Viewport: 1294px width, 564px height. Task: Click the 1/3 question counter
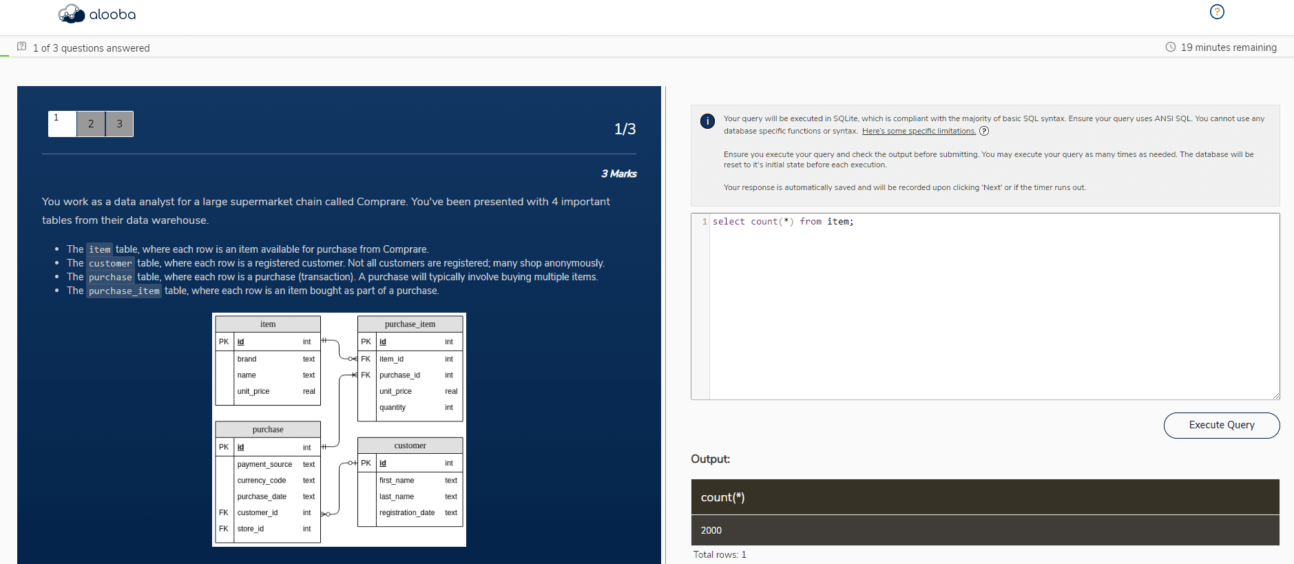click(625, 129)
